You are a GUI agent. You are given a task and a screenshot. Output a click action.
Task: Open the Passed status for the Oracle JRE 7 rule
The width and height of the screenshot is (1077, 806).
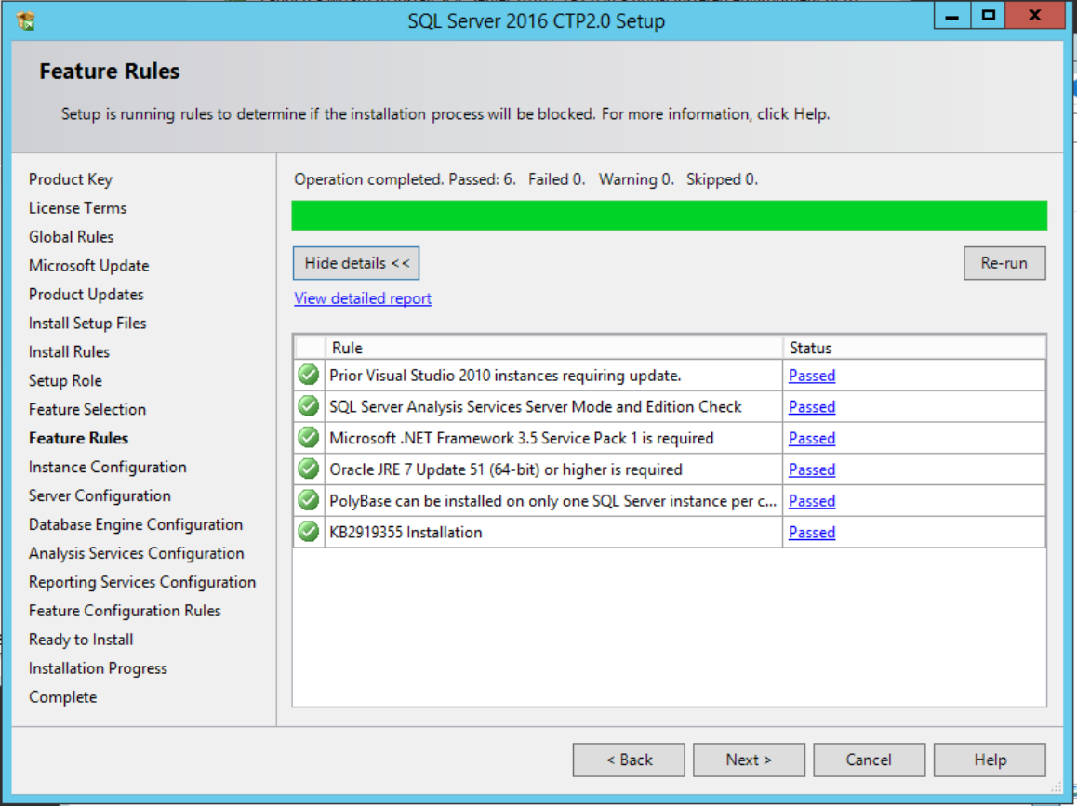(812, 469)
